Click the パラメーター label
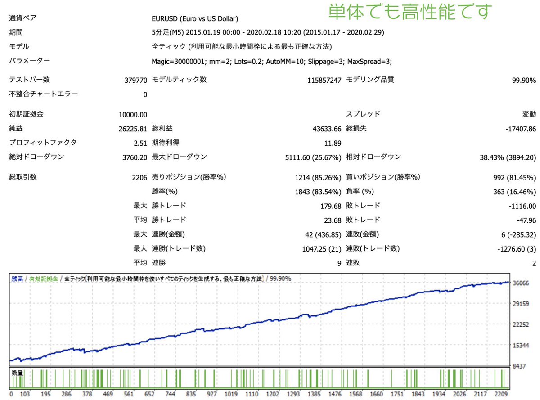 click(29, 60)
